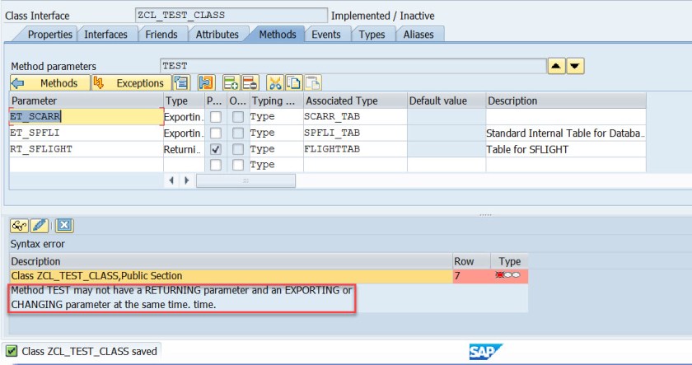Close the syntax error panel with X icon
Viewport: 692px width, 365px height.
64,226
